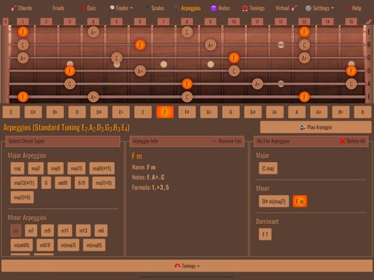Choose the m(add9) arpeggio type
374x280 pixels.
(22, 245)
